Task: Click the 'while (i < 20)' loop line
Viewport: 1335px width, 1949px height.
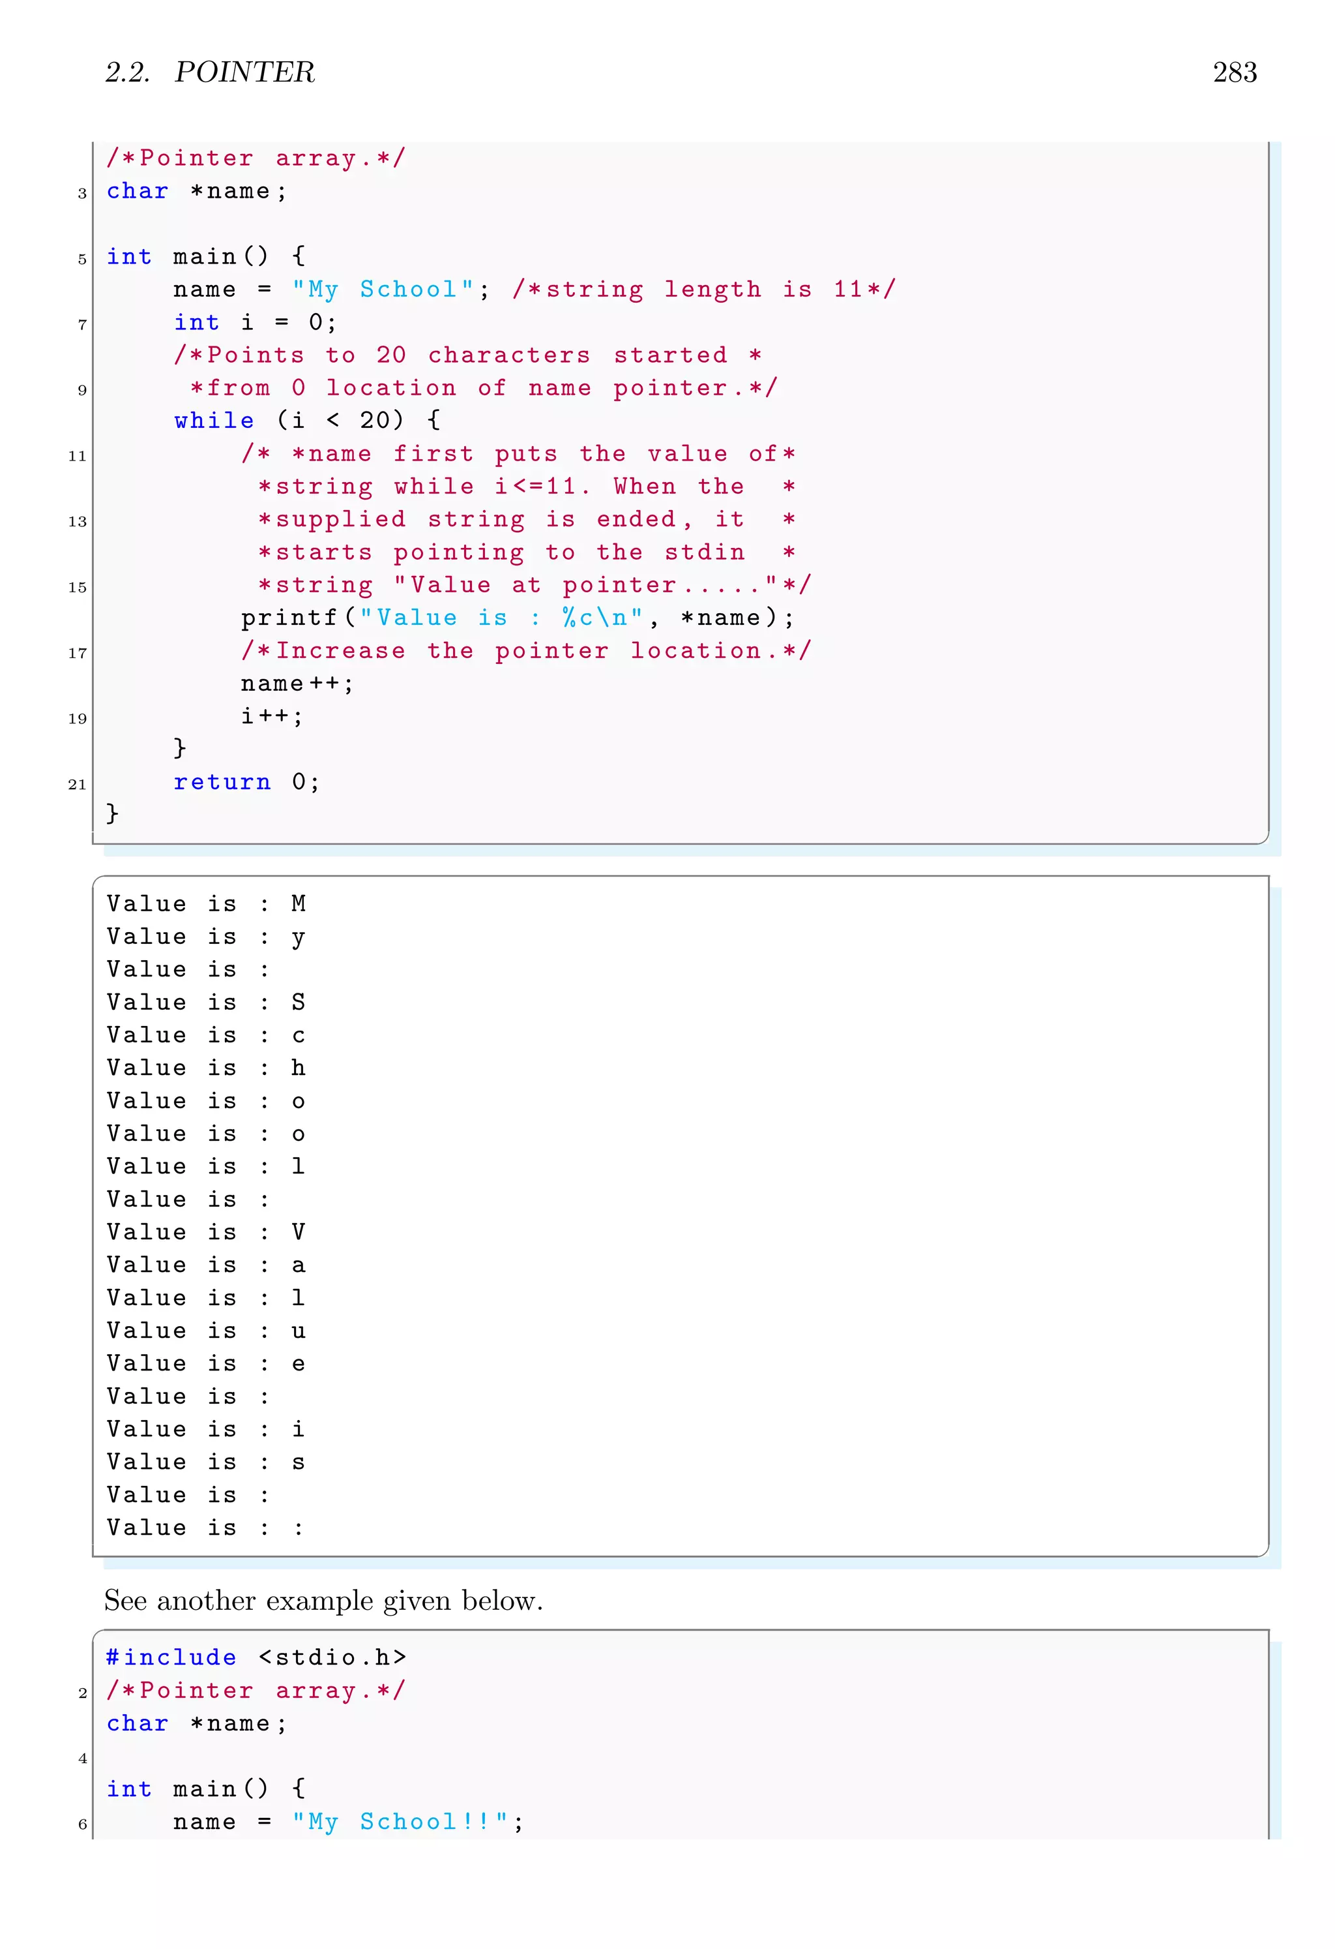Action: tap(307, 420)
